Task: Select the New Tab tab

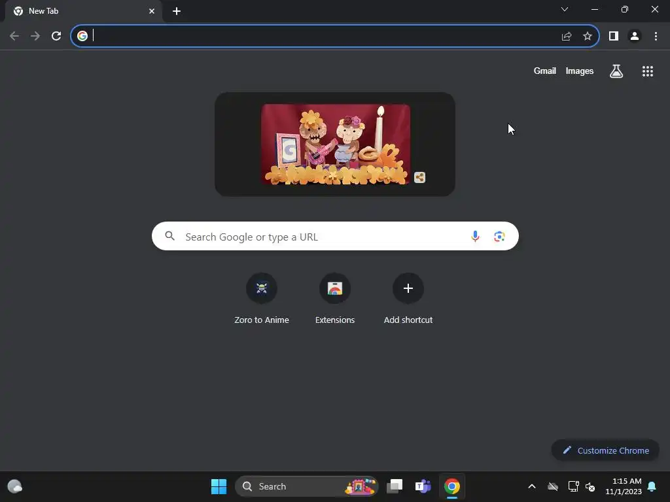Action: pos(84,11)
